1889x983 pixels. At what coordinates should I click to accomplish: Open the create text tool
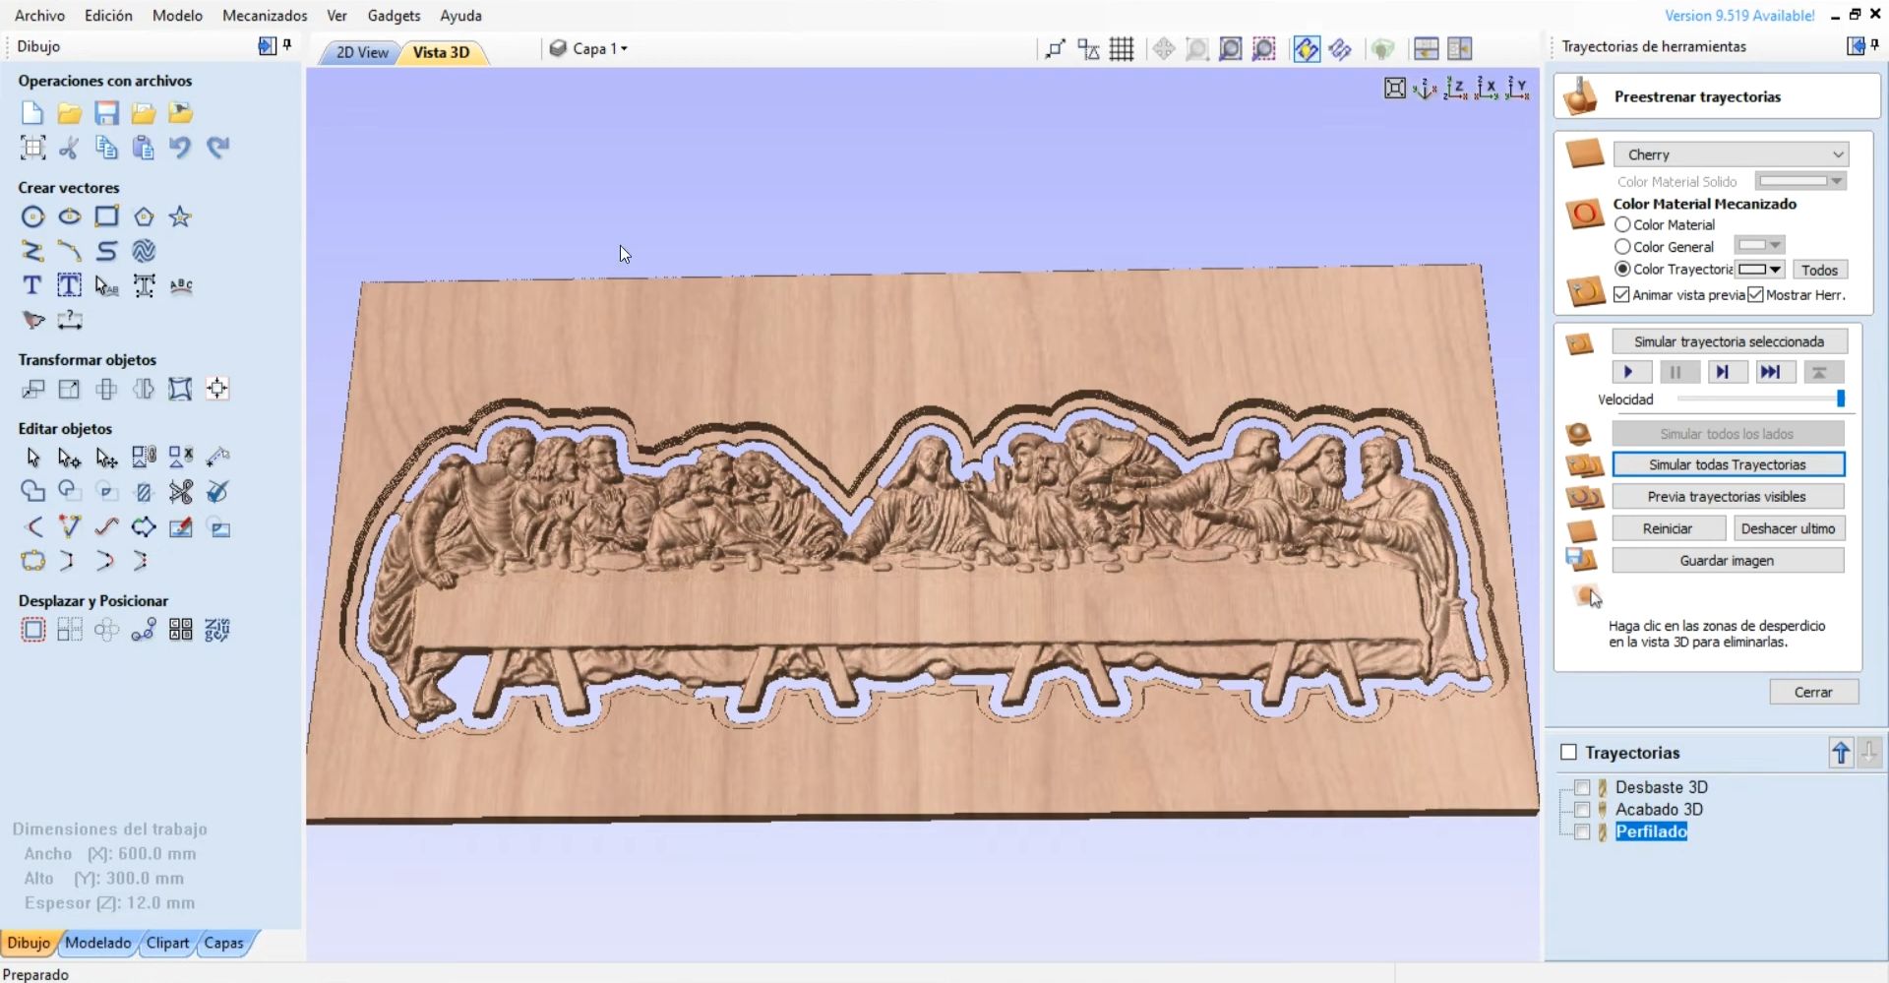tap(31, 285)
